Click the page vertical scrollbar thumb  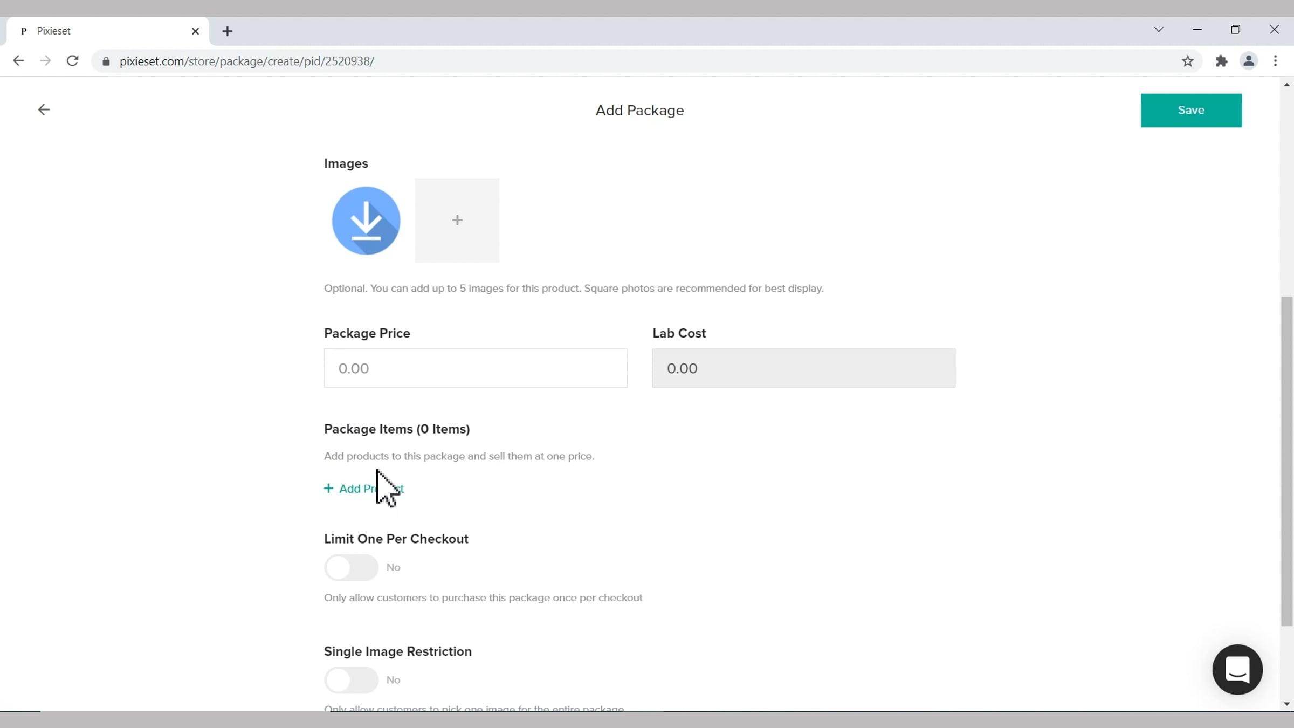point(1286,461)
